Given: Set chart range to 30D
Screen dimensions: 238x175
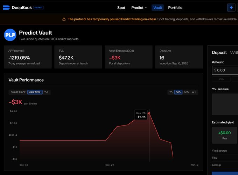Looking at the screenshot, I should click(x=178, y=92).
